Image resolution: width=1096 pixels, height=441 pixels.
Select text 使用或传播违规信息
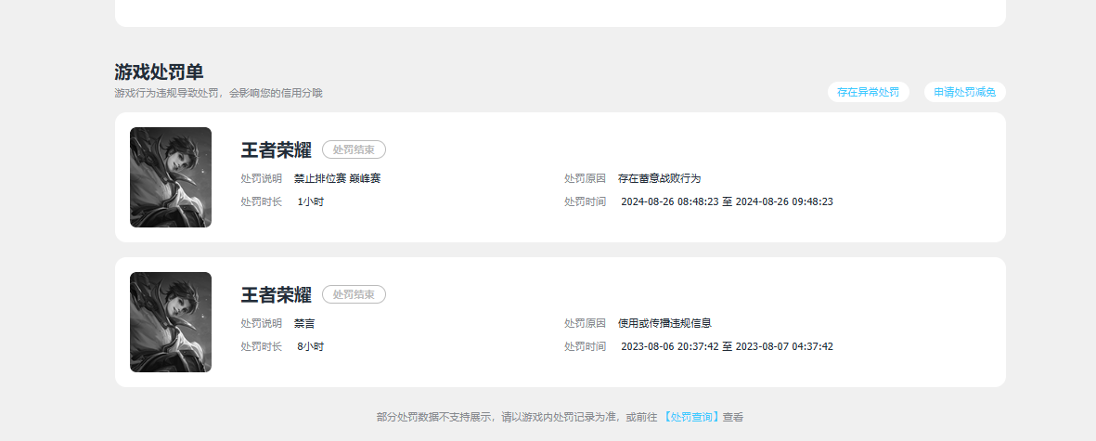tap(664, 324)
